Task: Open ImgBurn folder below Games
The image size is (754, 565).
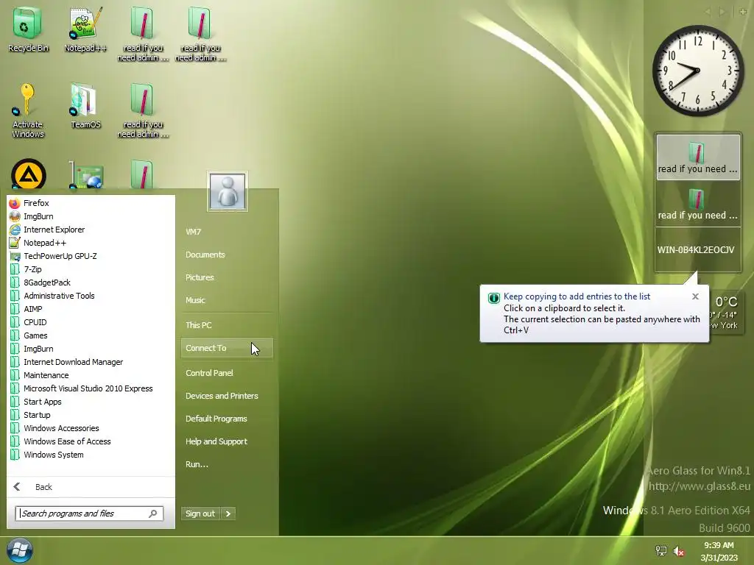Action: tap(38, 349)
